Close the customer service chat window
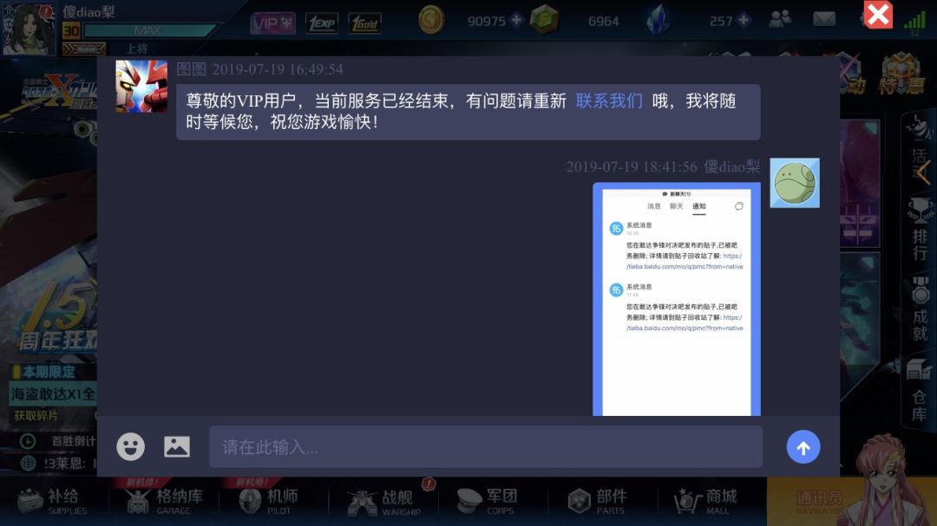This screenshot has height=526, width=937. tap(878, 15)
